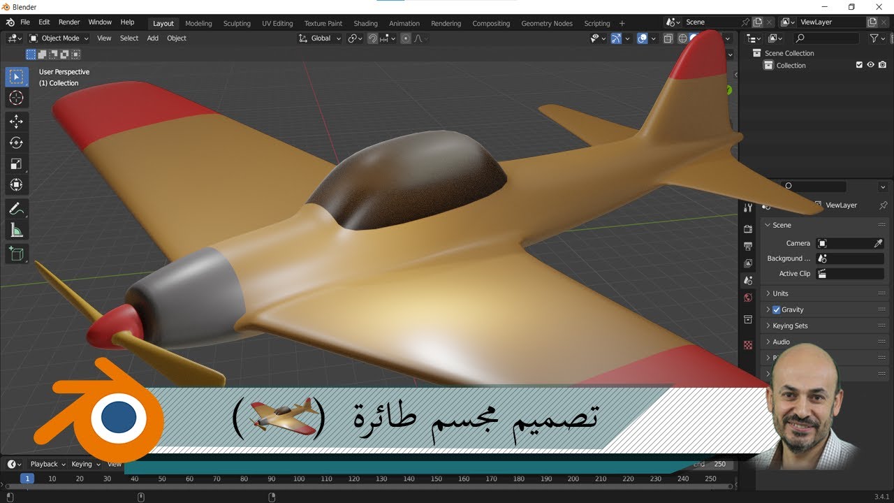Viewport: 894px width, 503px height.
Task: Open the Collection properties tab
Action: point(748,319)
